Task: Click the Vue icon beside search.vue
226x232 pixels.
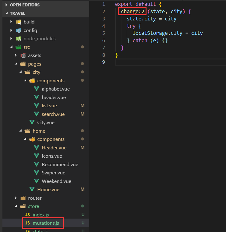Action: 37,114
